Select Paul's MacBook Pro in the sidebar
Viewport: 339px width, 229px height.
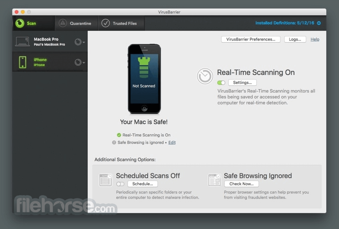[x=50, y=41]
